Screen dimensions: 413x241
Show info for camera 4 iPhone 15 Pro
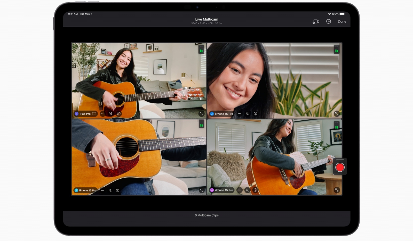click(255, 190)
